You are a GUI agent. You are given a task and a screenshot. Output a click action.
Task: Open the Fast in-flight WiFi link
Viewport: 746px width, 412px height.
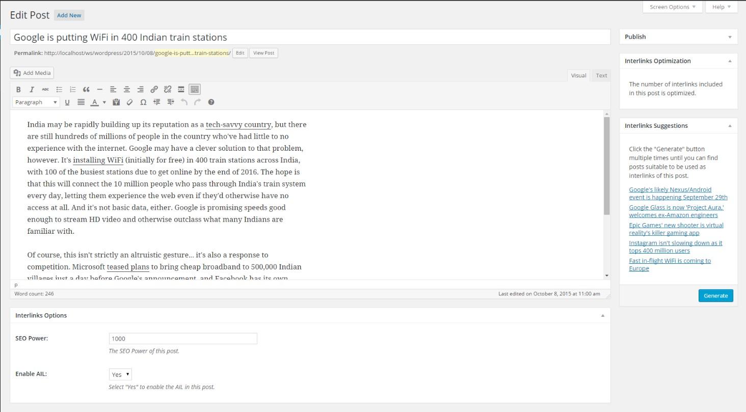pyautogui.click(x=670, y=265)
